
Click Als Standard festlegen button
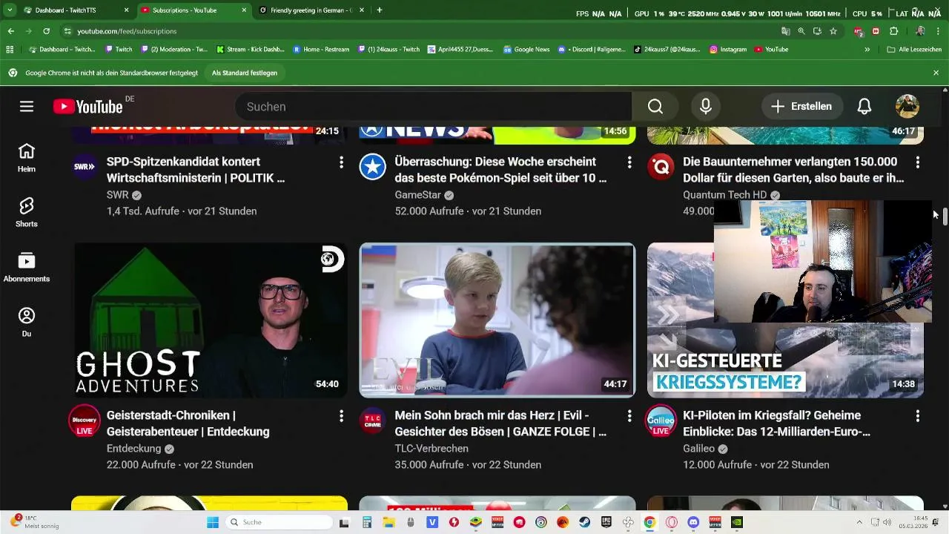click(x=245, y=73)
